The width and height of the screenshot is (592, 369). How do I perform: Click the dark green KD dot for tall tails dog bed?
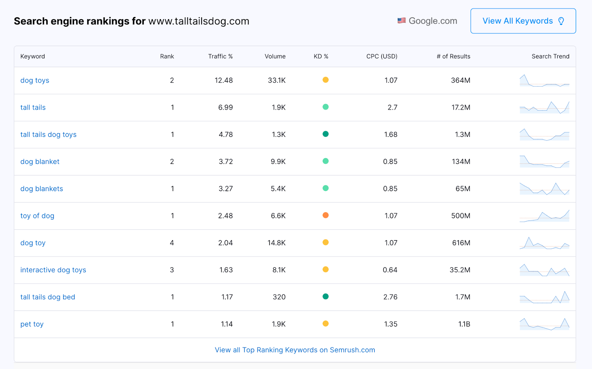(x=326, y=296)
